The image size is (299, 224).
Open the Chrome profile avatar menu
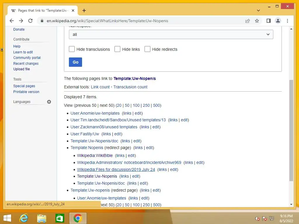pyautogui.click(x=278, y=21)
